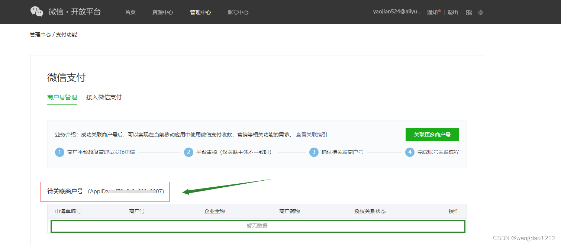This screenshot has width=561, height=245.
Task: Open the QR code icon in header
Action: click(469, 12)
